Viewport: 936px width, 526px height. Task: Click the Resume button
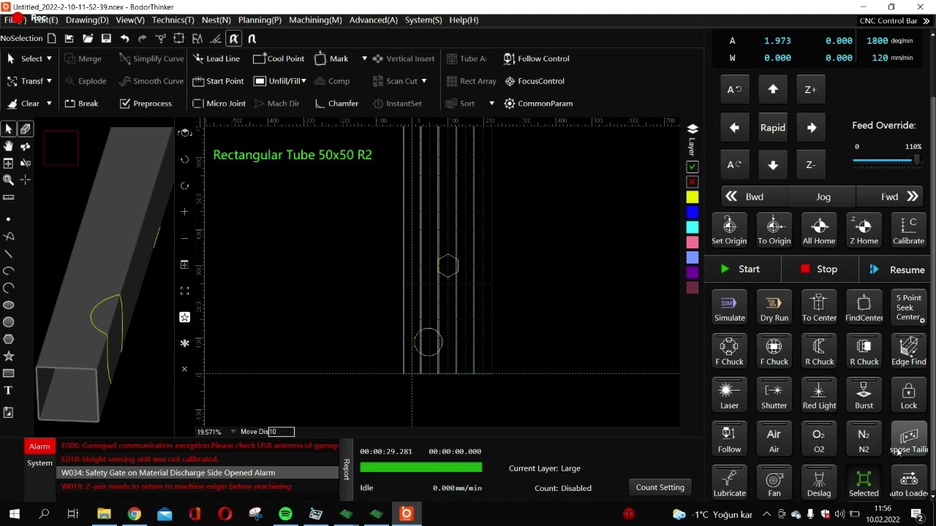click(x=897, y=270)
